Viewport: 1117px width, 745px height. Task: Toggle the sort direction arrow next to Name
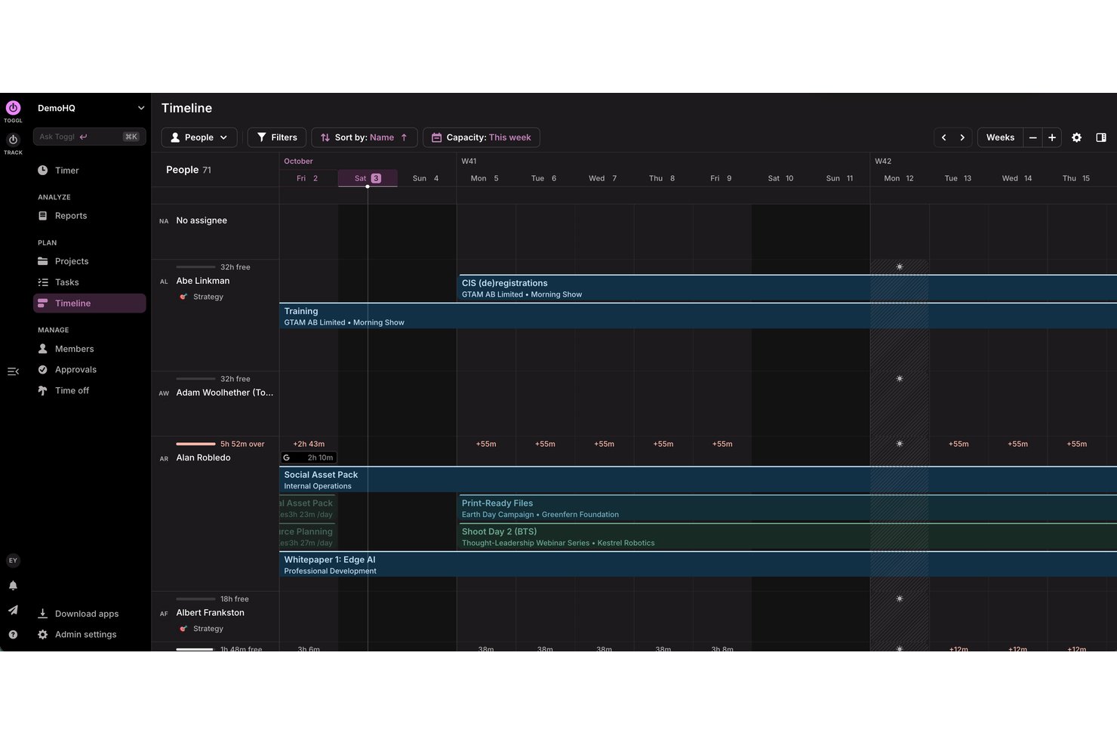tap(405, 137)
